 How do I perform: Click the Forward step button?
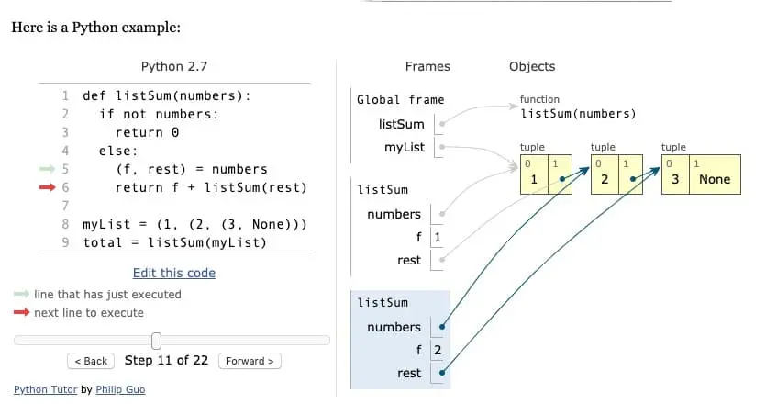pyautogui.click(x=250, y=361)
